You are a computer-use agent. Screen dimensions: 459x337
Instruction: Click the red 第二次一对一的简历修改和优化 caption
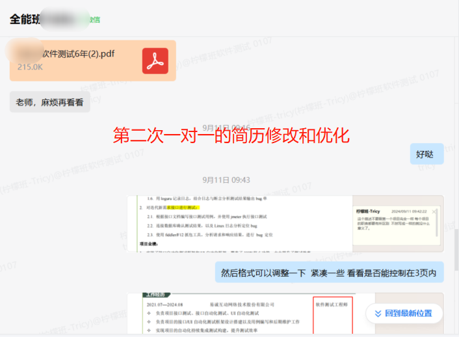(x=231, y=135)
